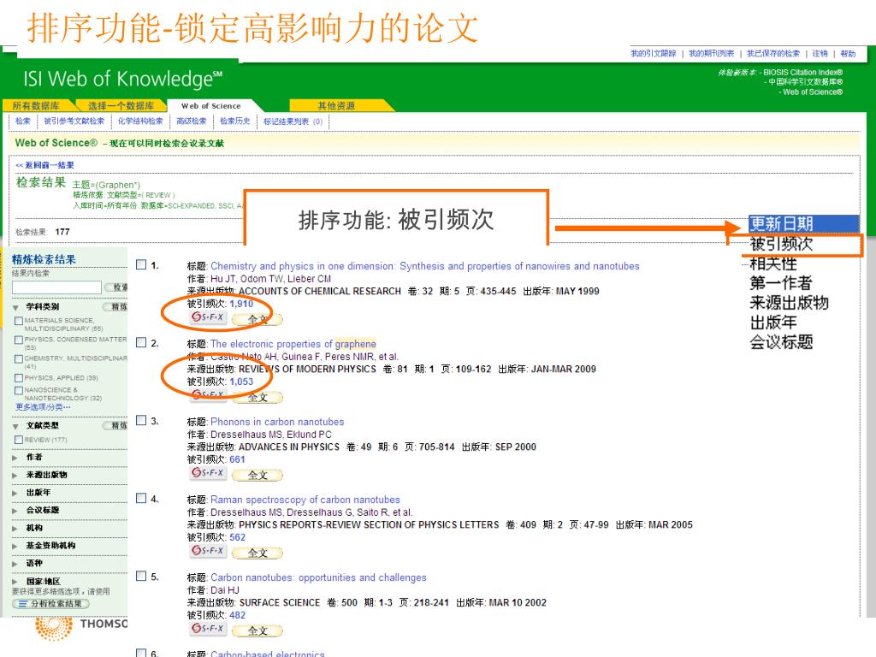
Task: Expand the 机构 refine section
Action: [x=15, y=528]
